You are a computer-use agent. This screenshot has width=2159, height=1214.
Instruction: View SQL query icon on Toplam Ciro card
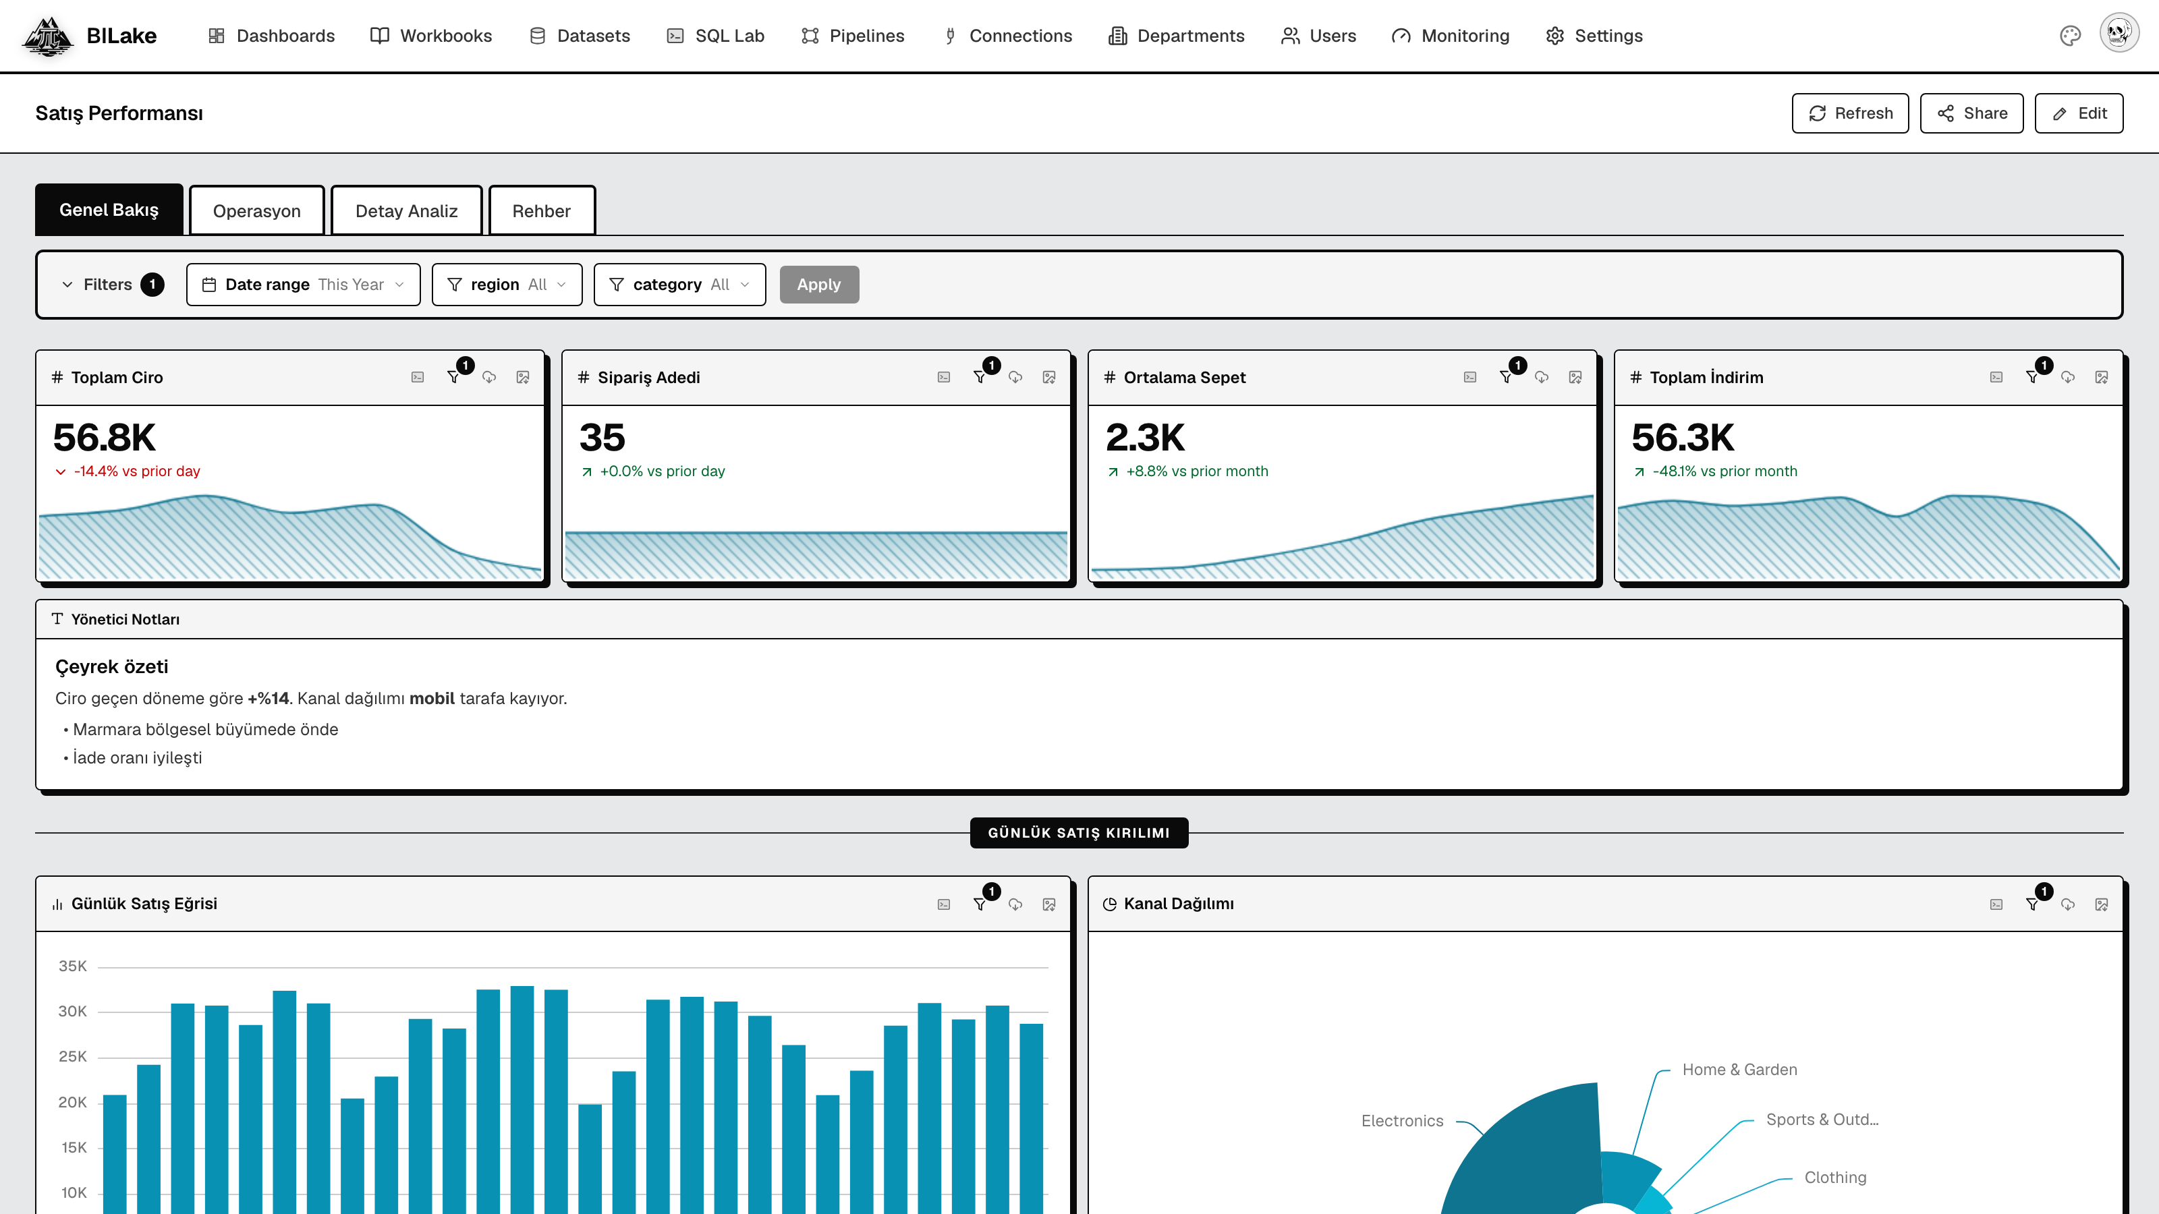418,377
